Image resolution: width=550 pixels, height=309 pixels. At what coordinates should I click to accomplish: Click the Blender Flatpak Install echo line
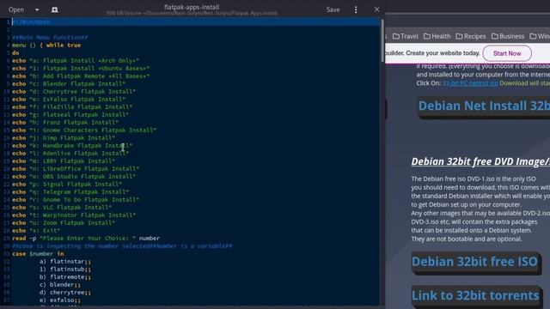(x=69, y=84)
